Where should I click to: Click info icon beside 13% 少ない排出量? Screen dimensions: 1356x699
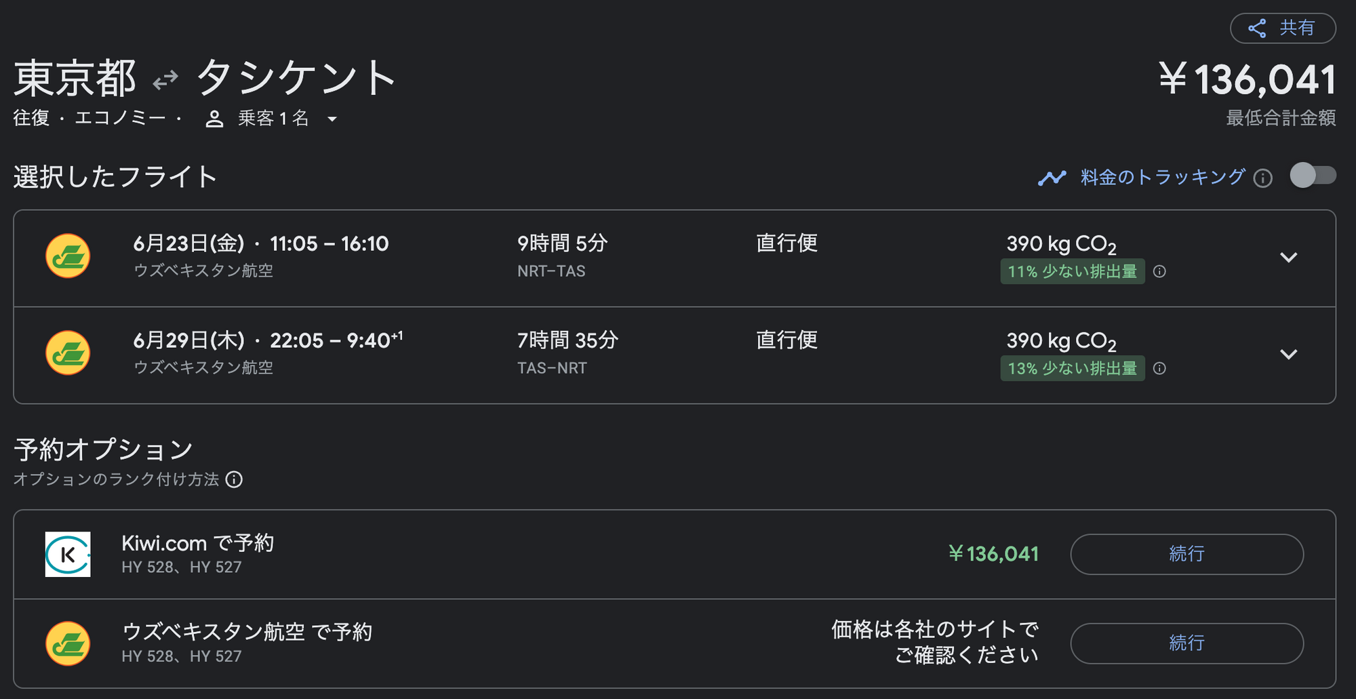tap(1160, 369)
